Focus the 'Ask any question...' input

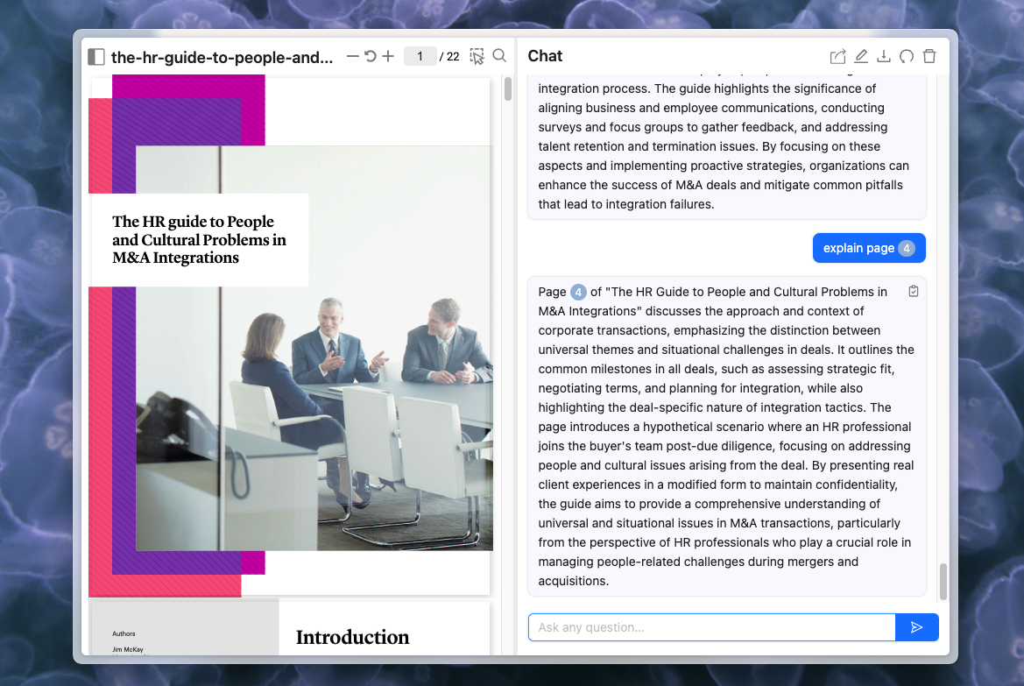[x=712, y=627]
